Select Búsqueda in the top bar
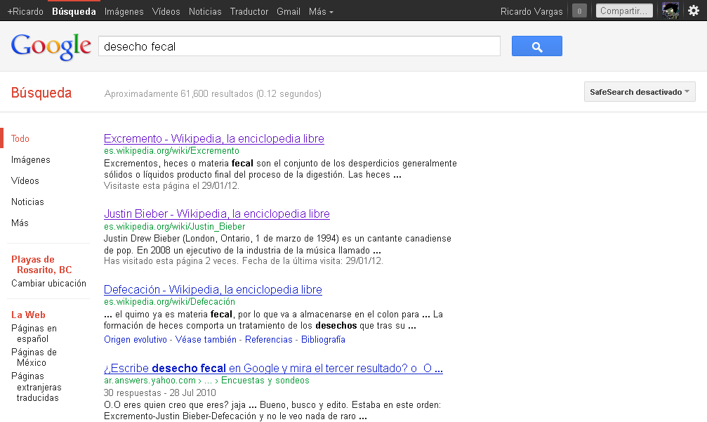The width and height of the screenshot is (707, 422). 74,12
